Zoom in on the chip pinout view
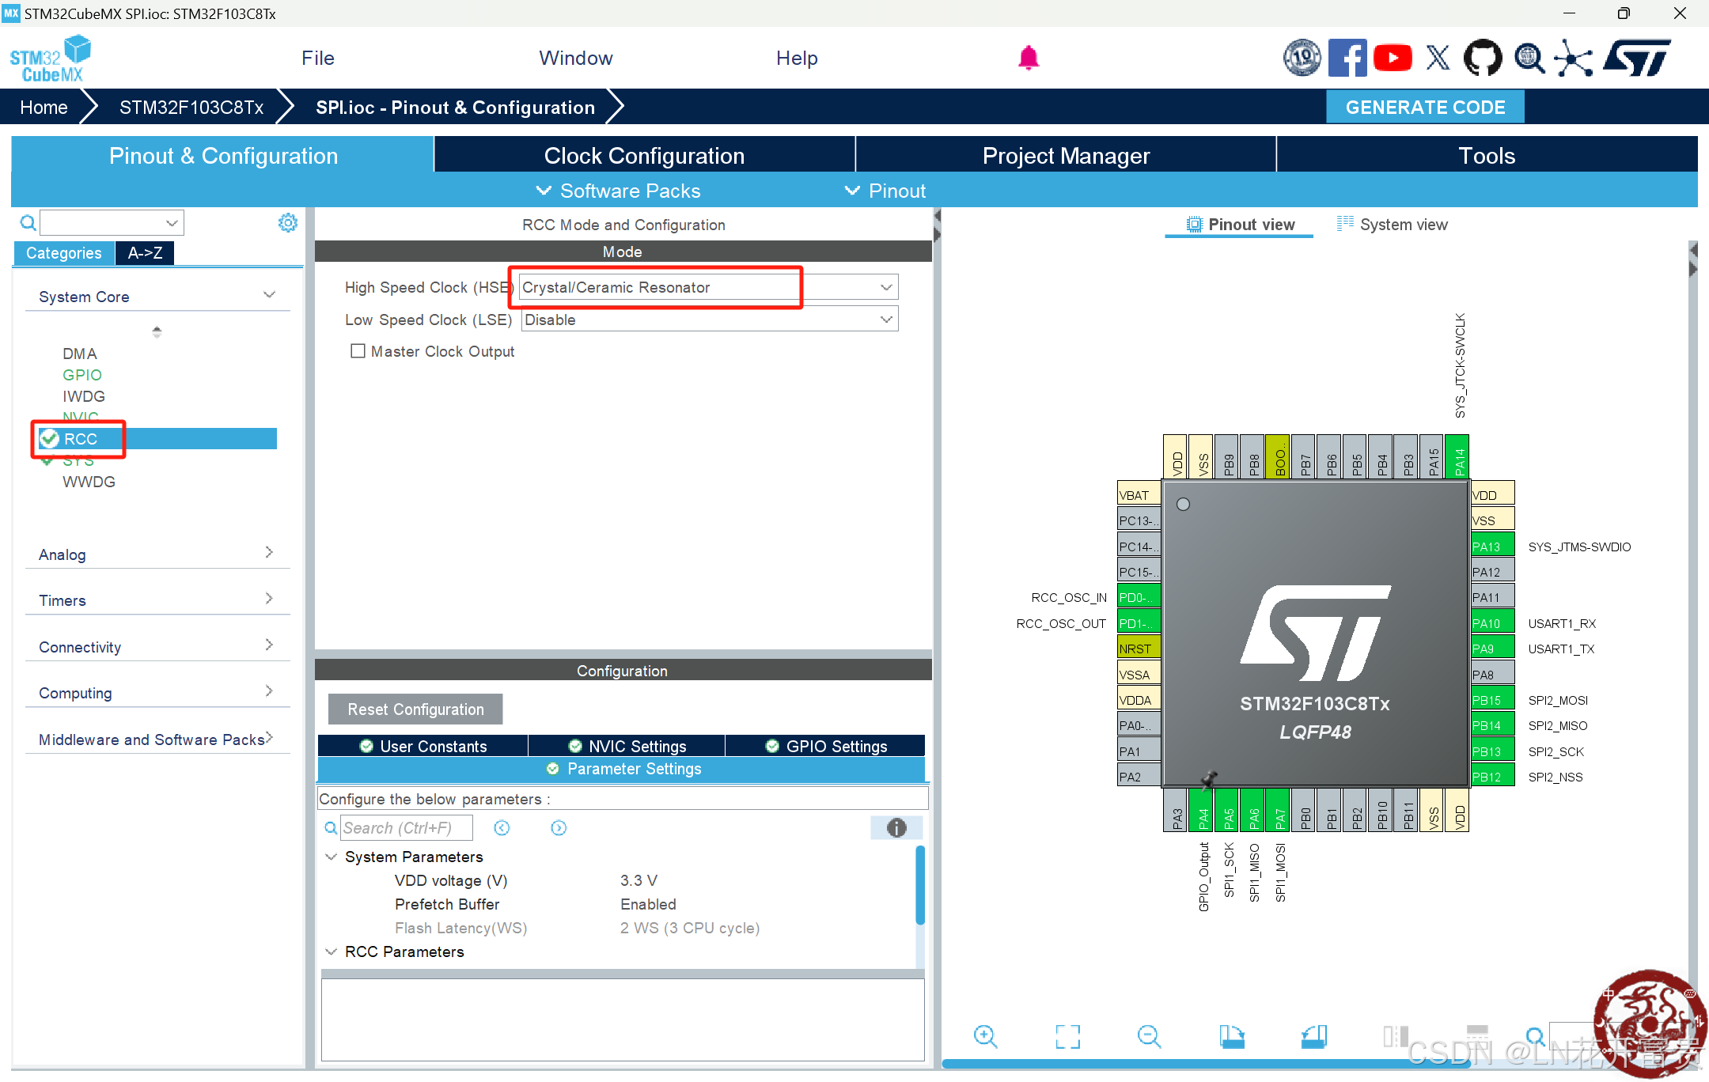Image resolution: width=1709 pixels, height=1082 pixels. (x=985, y=1036)
